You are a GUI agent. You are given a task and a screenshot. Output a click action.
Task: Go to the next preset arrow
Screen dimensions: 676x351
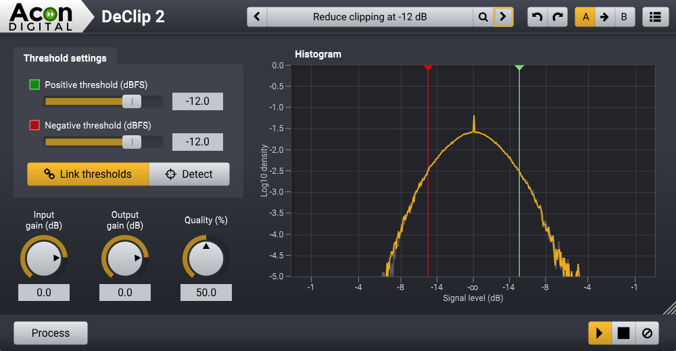pyautogui.click(x=503, y=17)
